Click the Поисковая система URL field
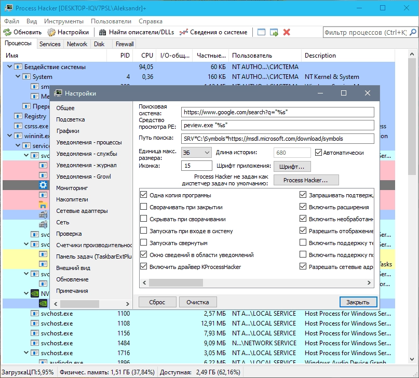Screen dimensions: 419x378 pyautogui.click(x=277, y=112)
